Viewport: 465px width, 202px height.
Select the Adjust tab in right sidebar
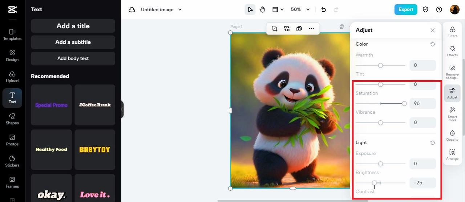pos(452,93)
